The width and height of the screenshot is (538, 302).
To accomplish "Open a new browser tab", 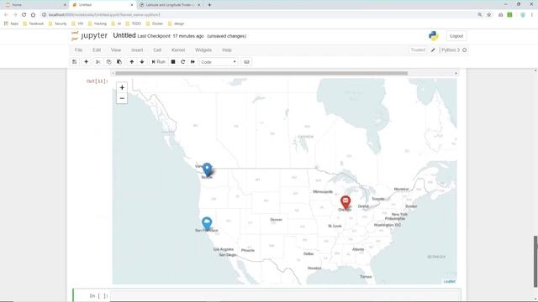I will pos(209,5).
